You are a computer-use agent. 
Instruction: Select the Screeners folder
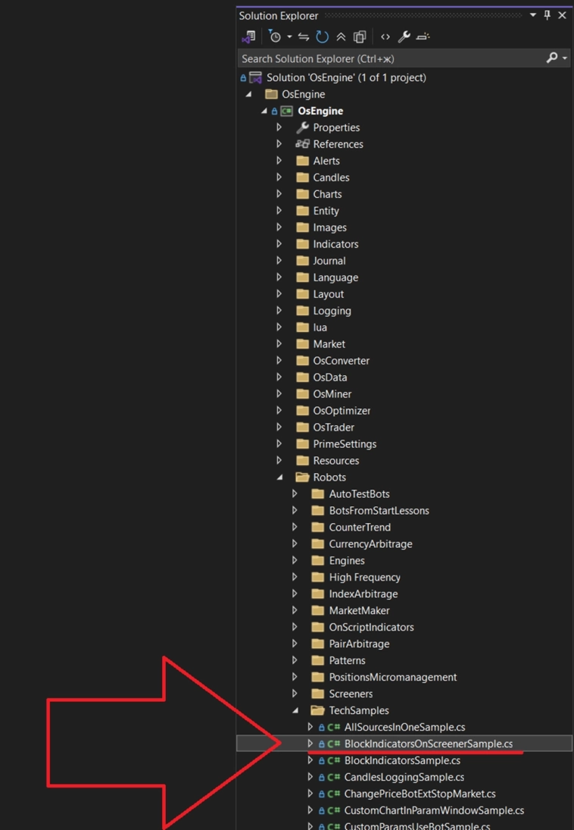click(x=350, y=694)
